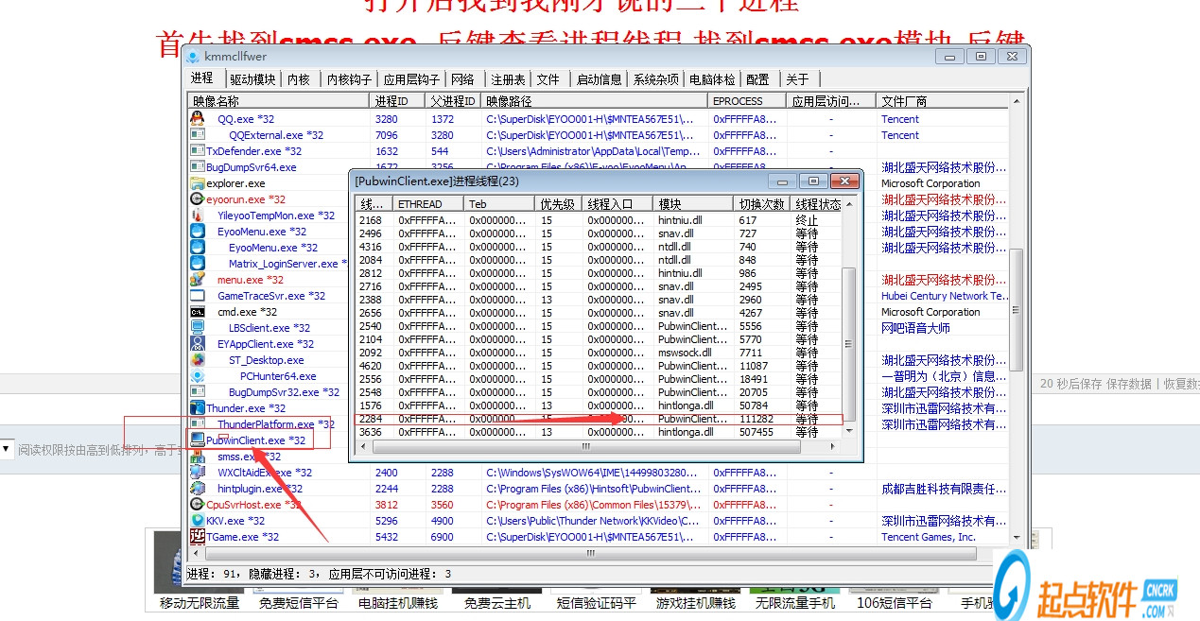The width and height of the screenshot is (1200, 621).
Task: Click the PubwinClient.exe computer icon
Action: 197,440
